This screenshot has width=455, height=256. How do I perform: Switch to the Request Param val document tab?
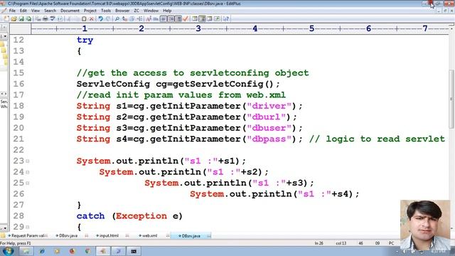coord(27,235)
